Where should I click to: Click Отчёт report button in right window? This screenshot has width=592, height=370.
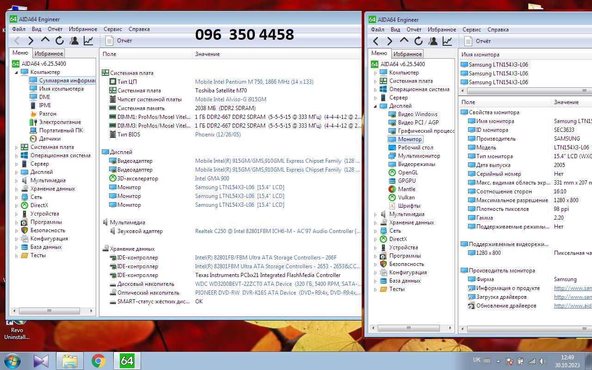[x=478, y=41]
